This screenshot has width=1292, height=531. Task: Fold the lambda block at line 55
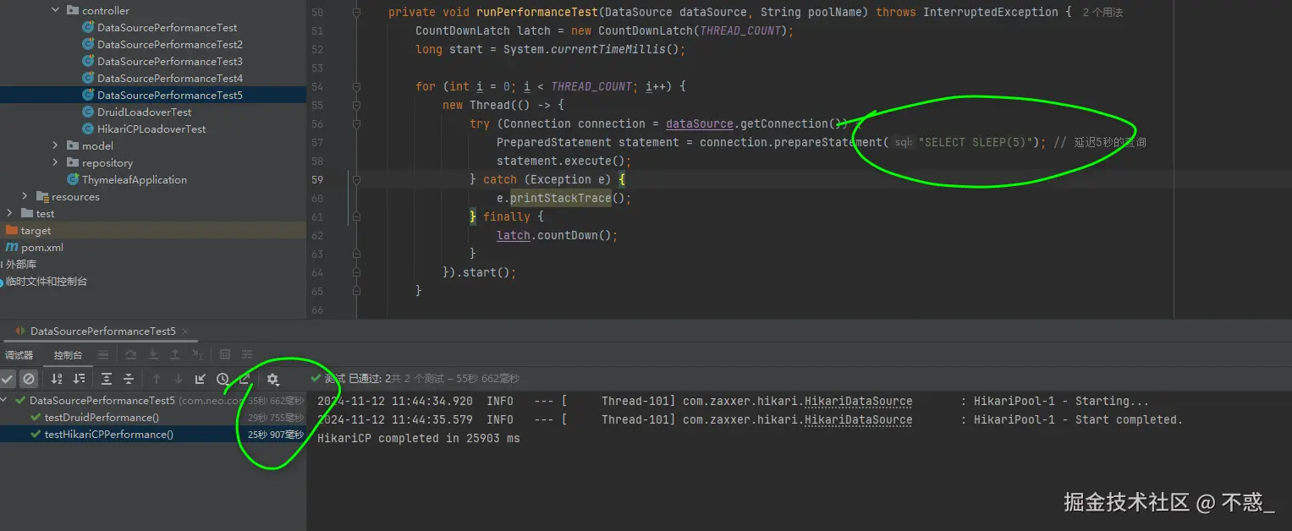357,106
